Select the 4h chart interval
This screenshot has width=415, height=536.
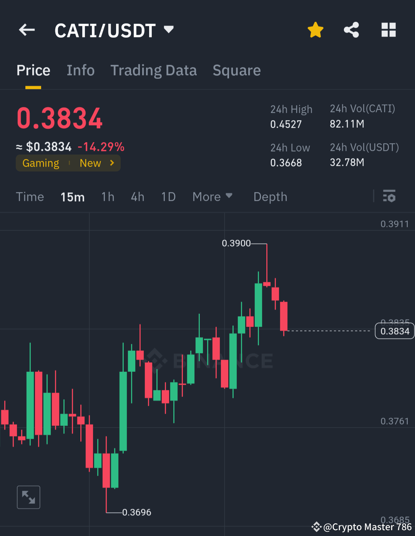coord(137,196)
